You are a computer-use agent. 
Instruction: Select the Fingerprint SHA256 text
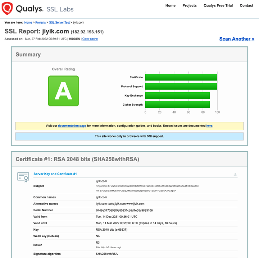(x=147, y=186)
